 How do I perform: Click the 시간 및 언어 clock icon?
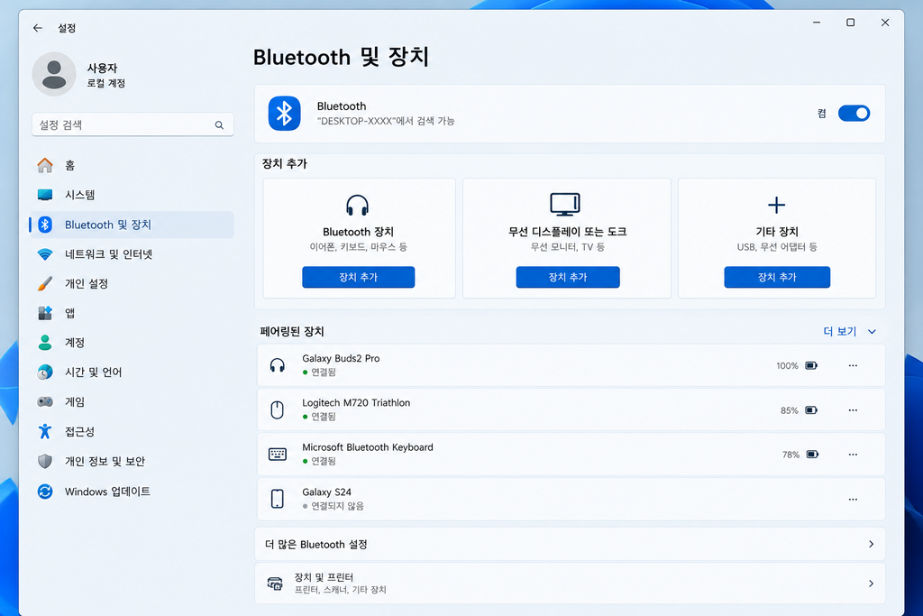45,372
